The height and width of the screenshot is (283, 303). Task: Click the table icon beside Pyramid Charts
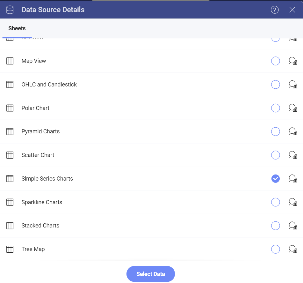[x=10, y=131]
